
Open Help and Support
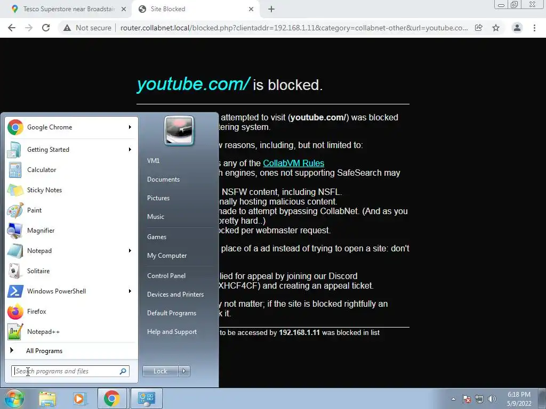pyautogui.click(x=172, y=332)
